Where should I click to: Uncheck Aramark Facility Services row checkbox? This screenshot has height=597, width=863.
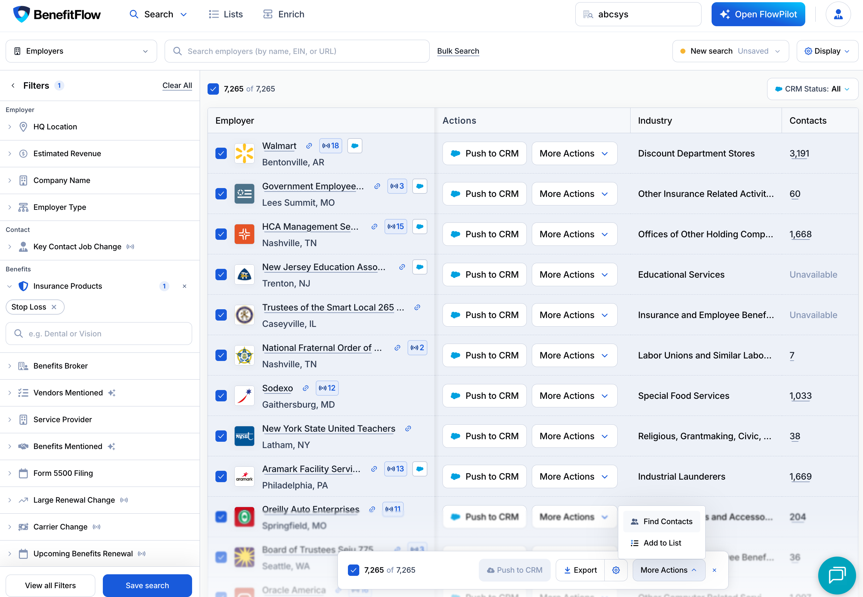[221, 476]
